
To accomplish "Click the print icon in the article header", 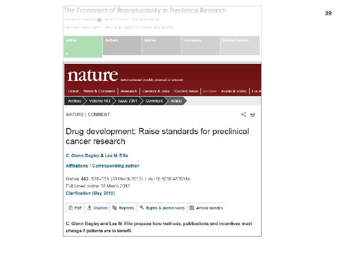I will pyautogui.click(x=252, y=115).
